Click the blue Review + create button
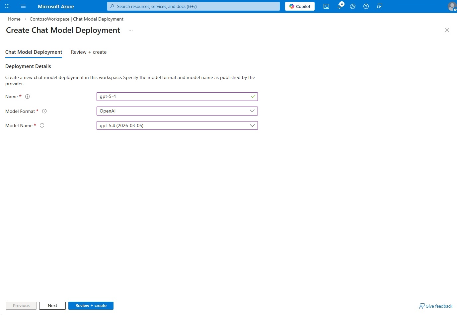 pos(91,306)
